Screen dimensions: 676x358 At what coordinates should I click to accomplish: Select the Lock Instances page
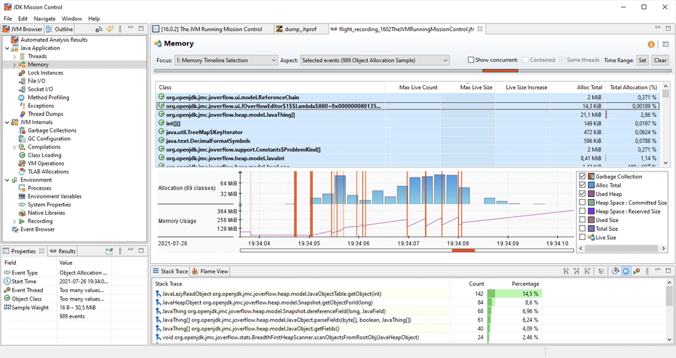click(x=46, y=73)
